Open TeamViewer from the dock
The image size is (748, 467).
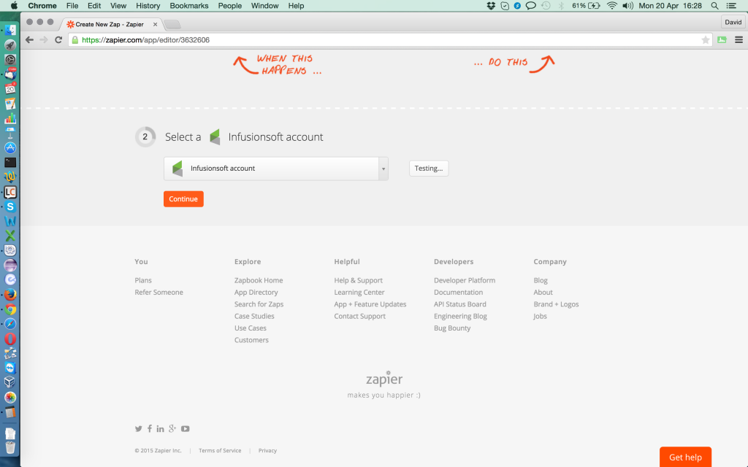[x=10, y=368]
